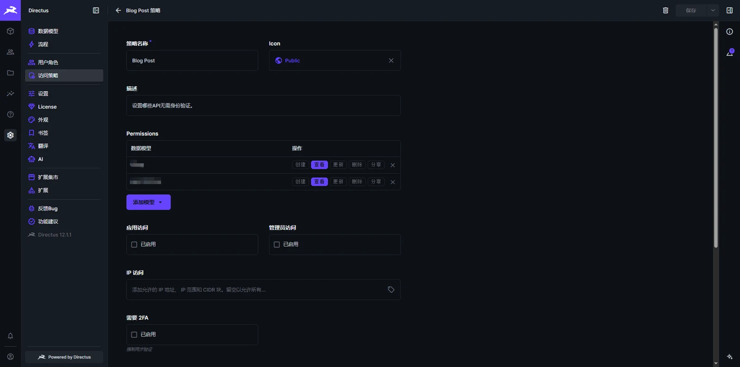Expand save options chevron next to 保存
Viewport: 740px width, 367px height.
coord(713,10)
